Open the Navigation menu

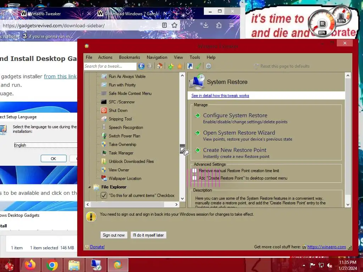pyautogui.click(x=157, y=57)
